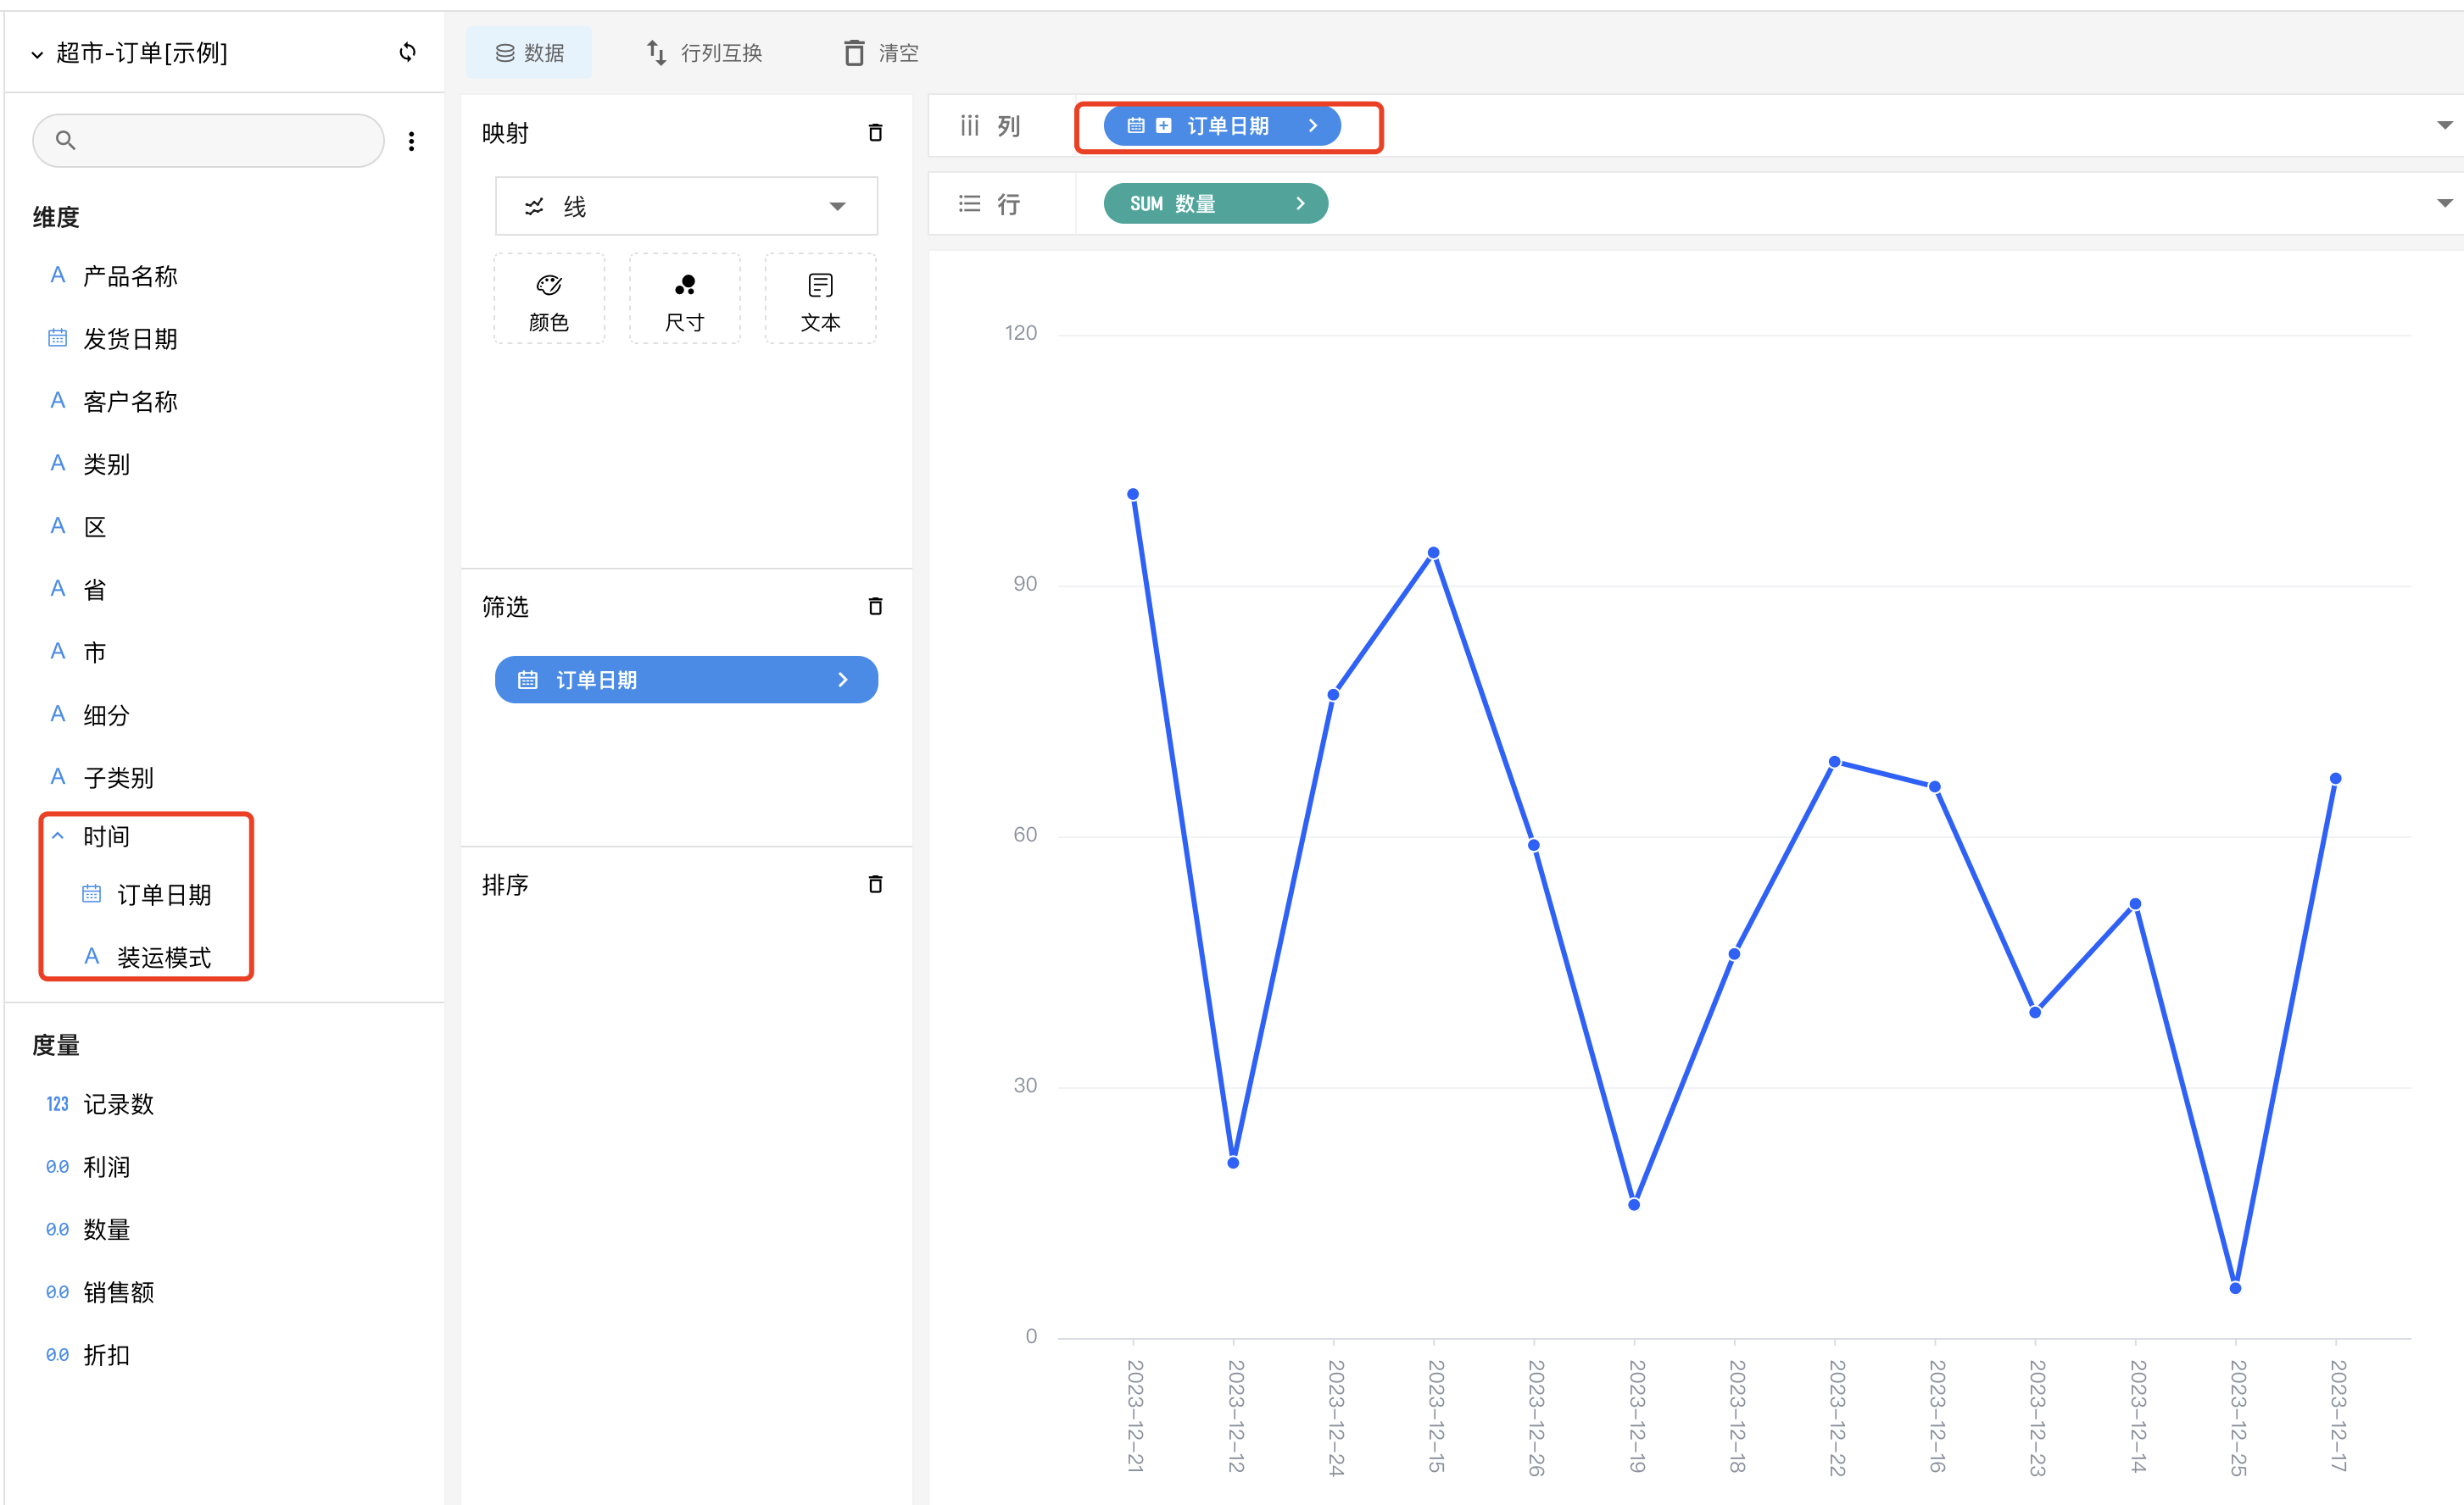This screenshot has width=2464, height=1505.
Task: Click the refresh dataset icon
Action: pyautogui.click(x=407, y=52)
